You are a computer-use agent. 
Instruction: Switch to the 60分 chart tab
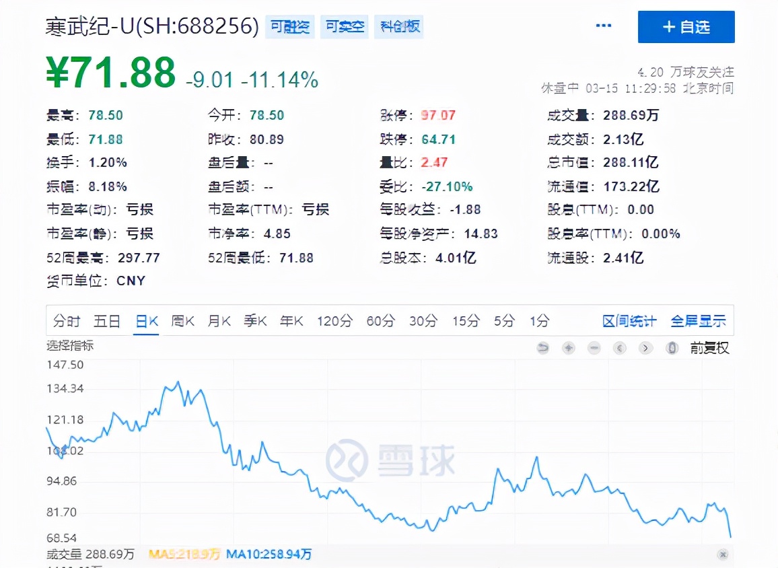(x=380, y=321)
